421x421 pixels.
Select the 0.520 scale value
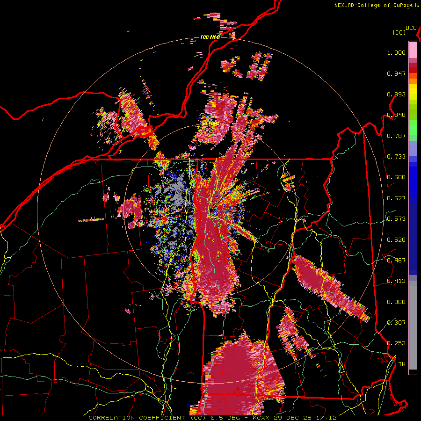(396, 240)
